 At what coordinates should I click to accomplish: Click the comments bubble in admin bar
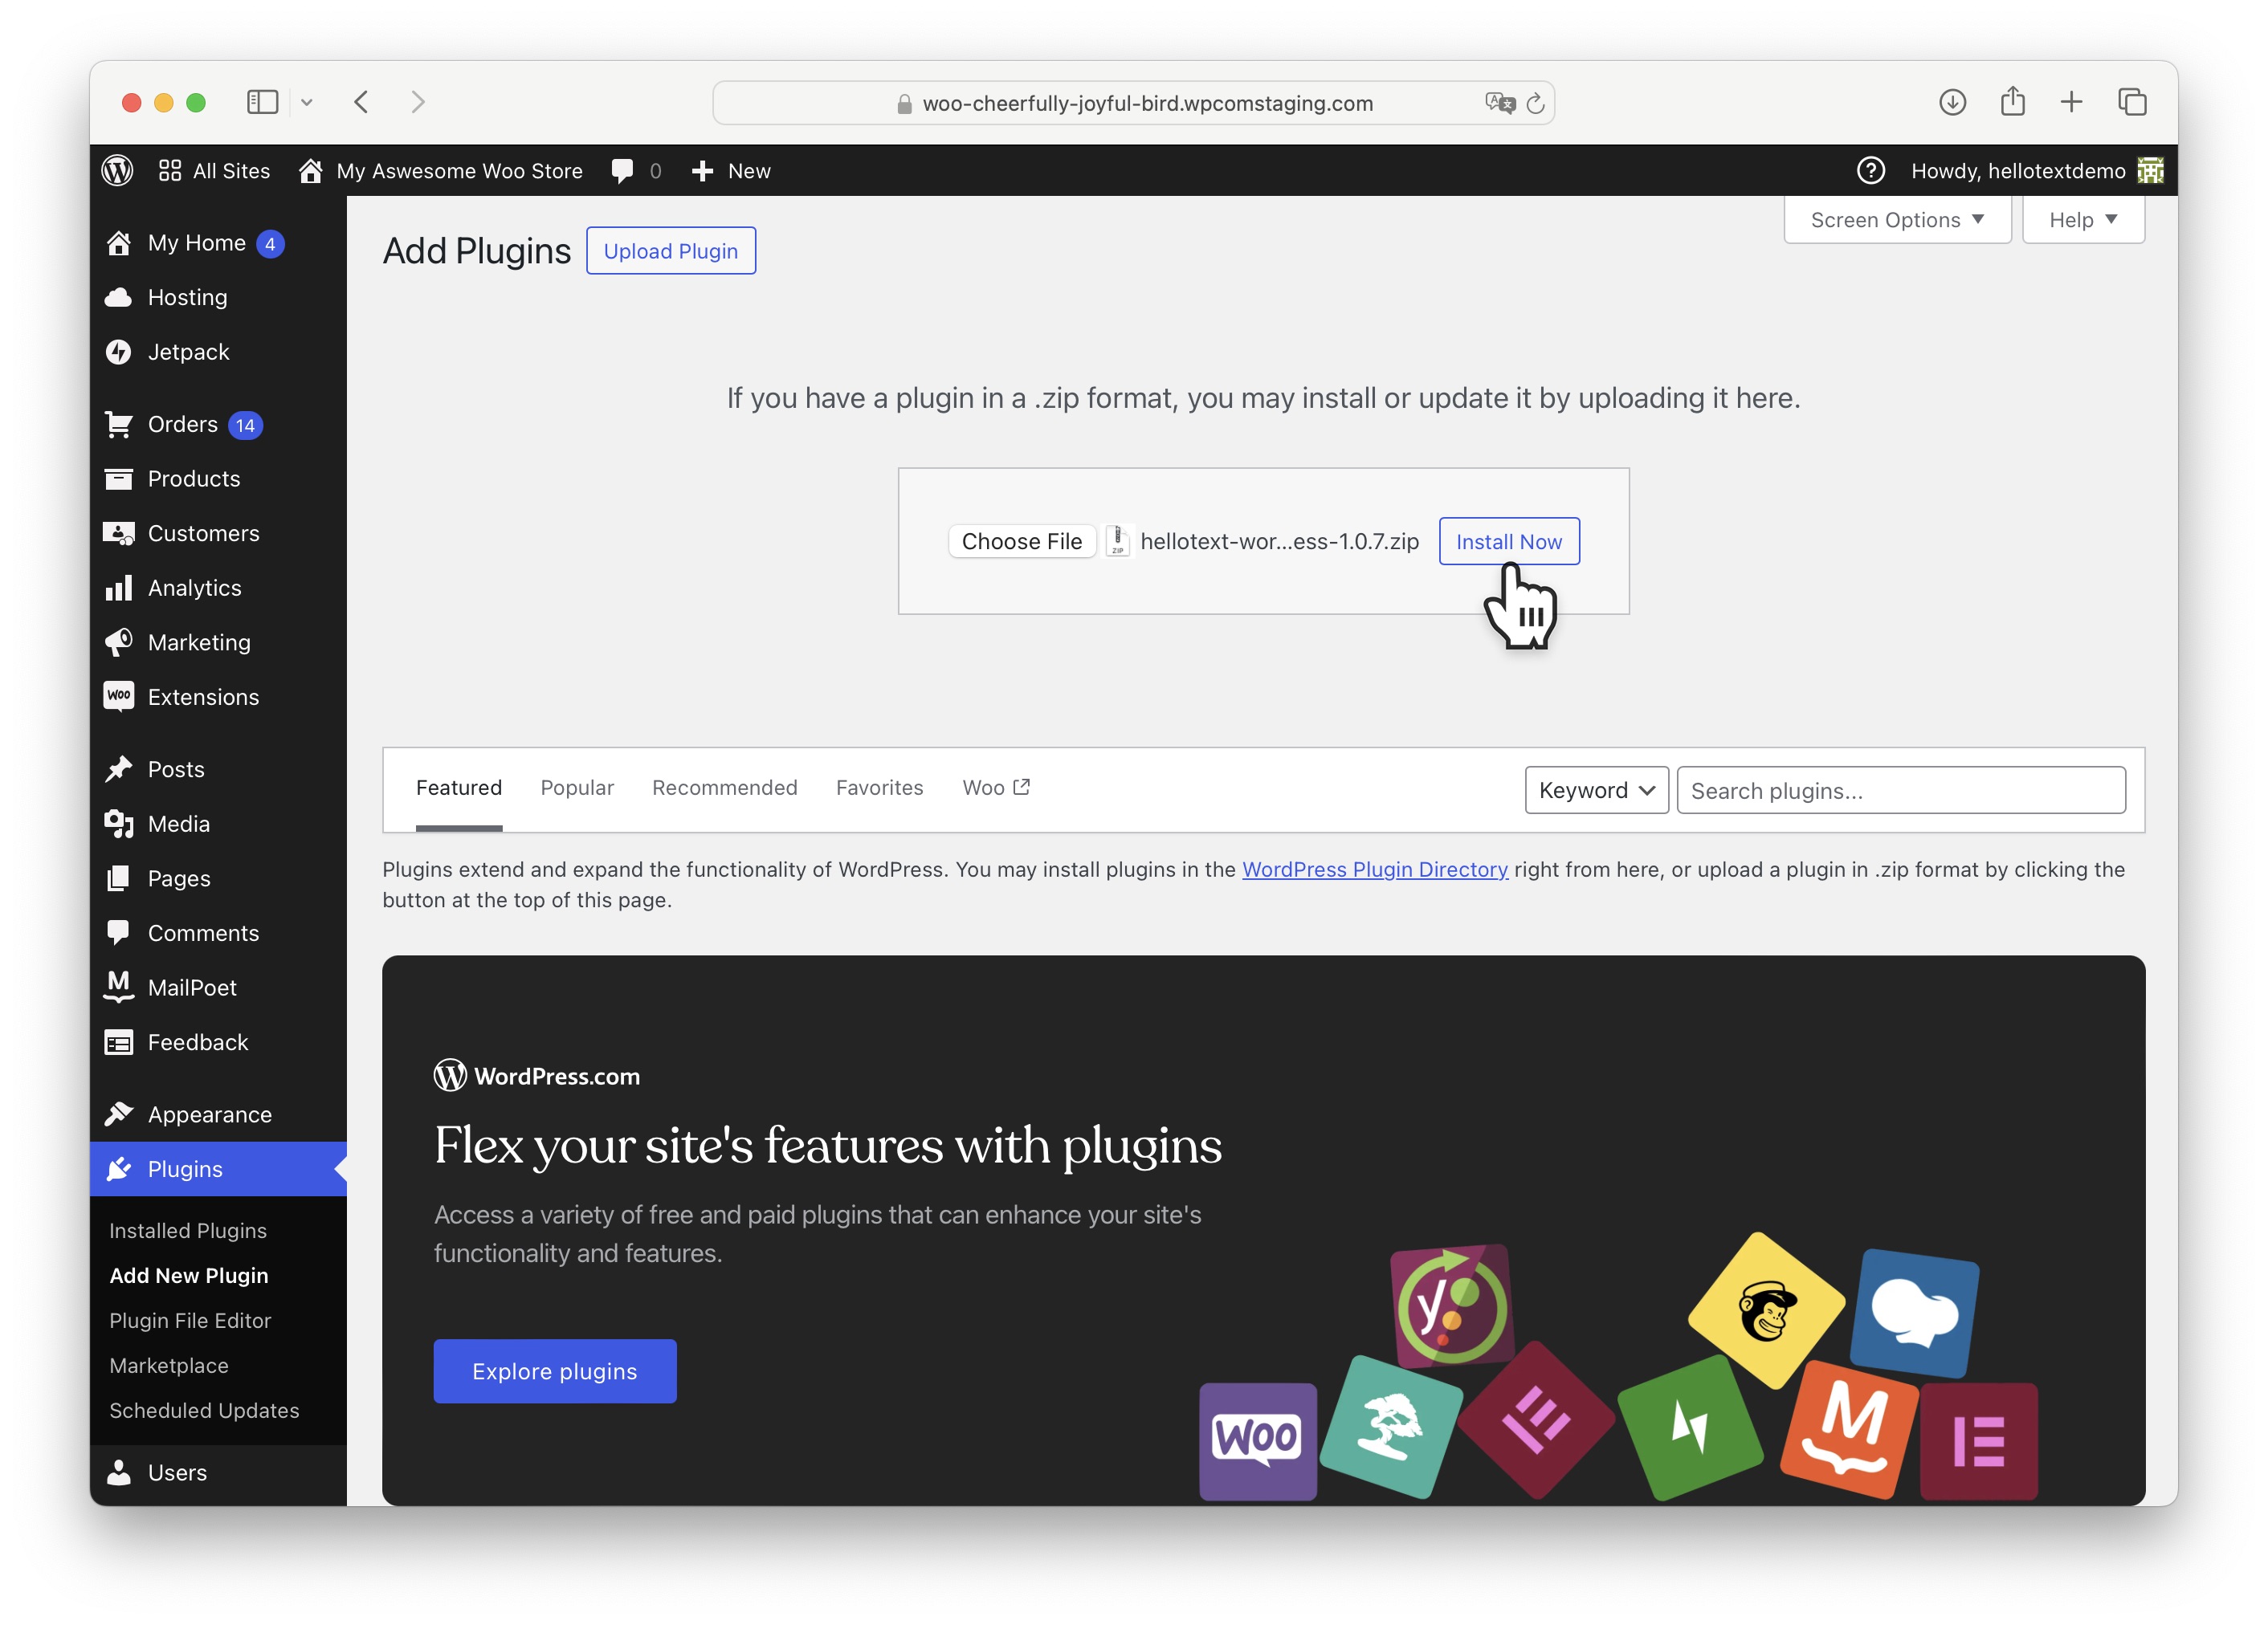(622, 171)
